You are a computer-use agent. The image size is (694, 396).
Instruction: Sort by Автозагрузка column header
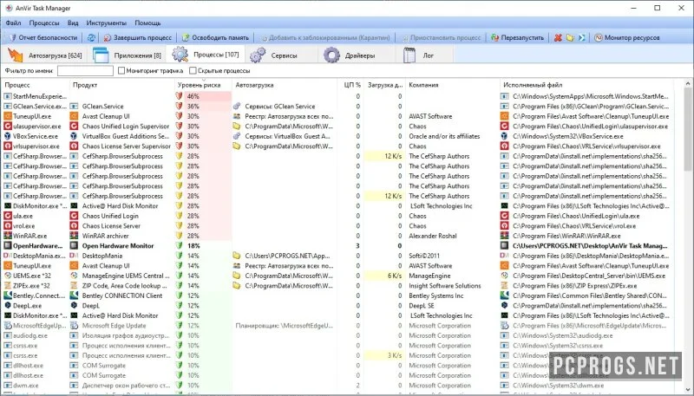(285, 85)
